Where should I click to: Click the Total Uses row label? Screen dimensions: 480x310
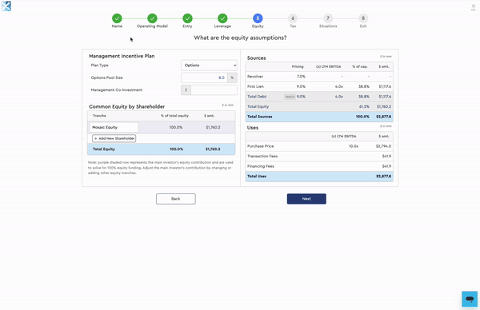click(x=257, y=176)
